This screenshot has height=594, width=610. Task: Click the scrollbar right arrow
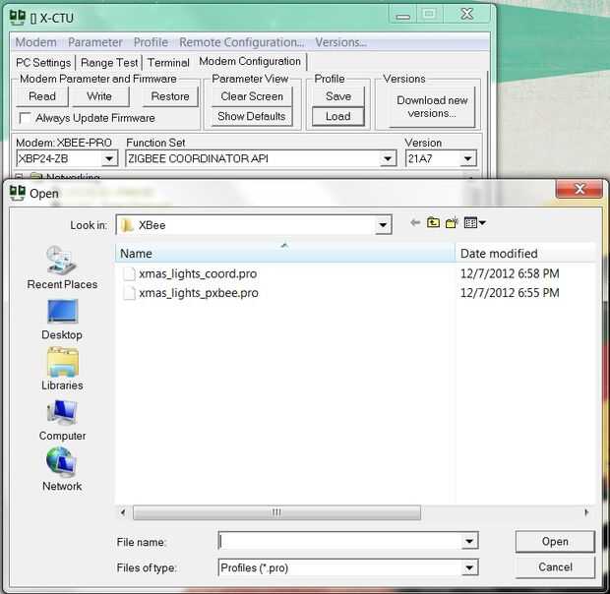click(586, 512)
